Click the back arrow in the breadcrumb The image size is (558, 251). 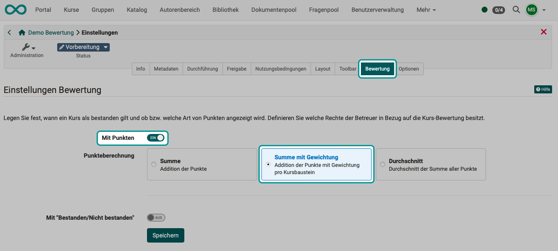[x=9, y=32]
